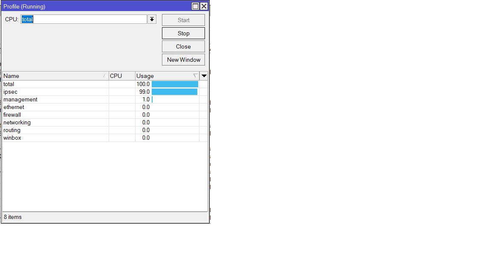This screenshot has width=491, height=276.
Task: Click the filter triangle in the Usage header
Action: (196, 75)
